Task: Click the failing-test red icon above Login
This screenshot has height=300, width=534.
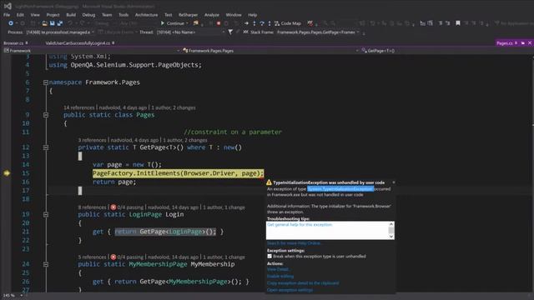Action: click(x=113, y=207)
